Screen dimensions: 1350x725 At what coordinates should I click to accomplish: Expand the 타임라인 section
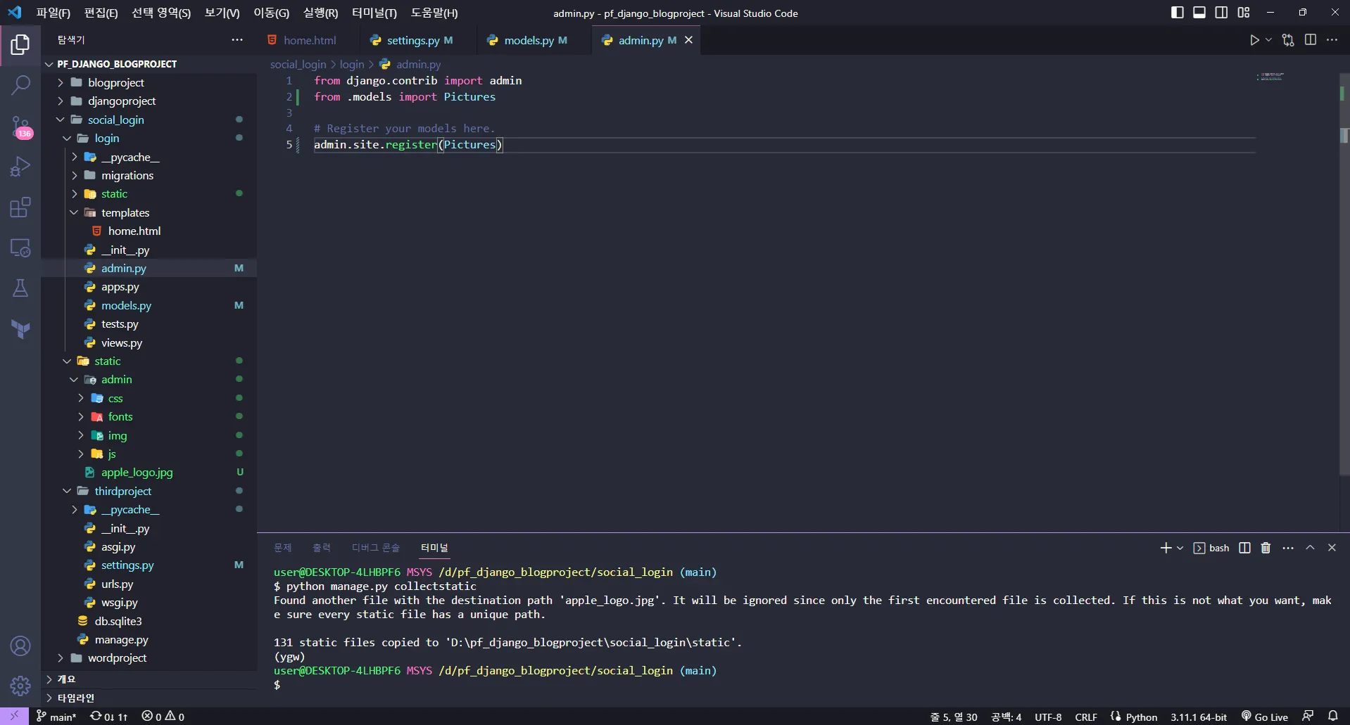(x=149, y=698)
